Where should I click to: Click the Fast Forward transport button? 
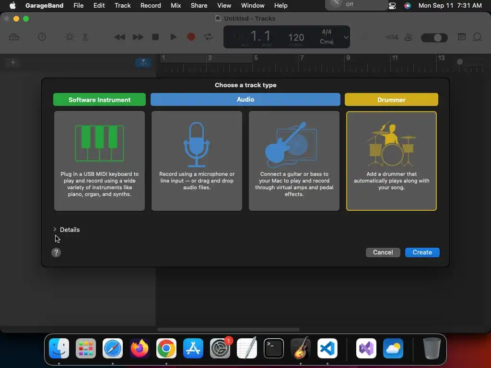[x=138, y=37]
